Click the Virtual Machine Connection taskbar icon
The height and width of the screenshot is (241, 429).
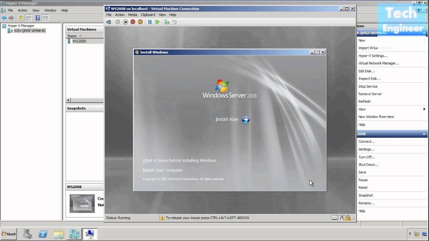coord(90,234)
